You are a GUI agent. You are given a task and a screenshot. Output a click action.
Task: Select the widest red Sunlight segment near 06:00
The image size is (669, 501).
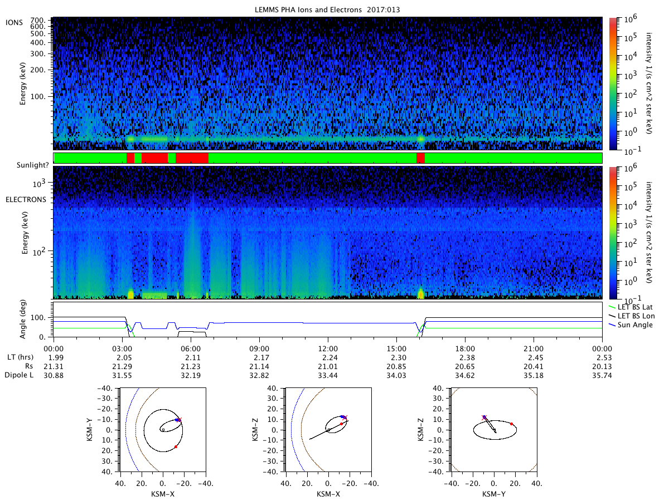point(192,158)
